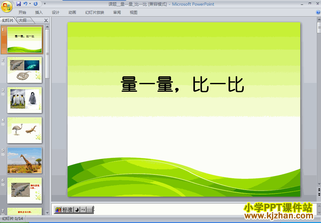Select slide 6 thumbnail with crocodile text
The height and width of the screenshot is (223, 321).
[25, 190]
